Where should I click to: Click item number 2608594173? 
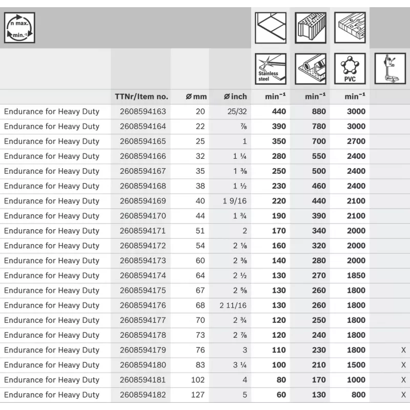143,260
